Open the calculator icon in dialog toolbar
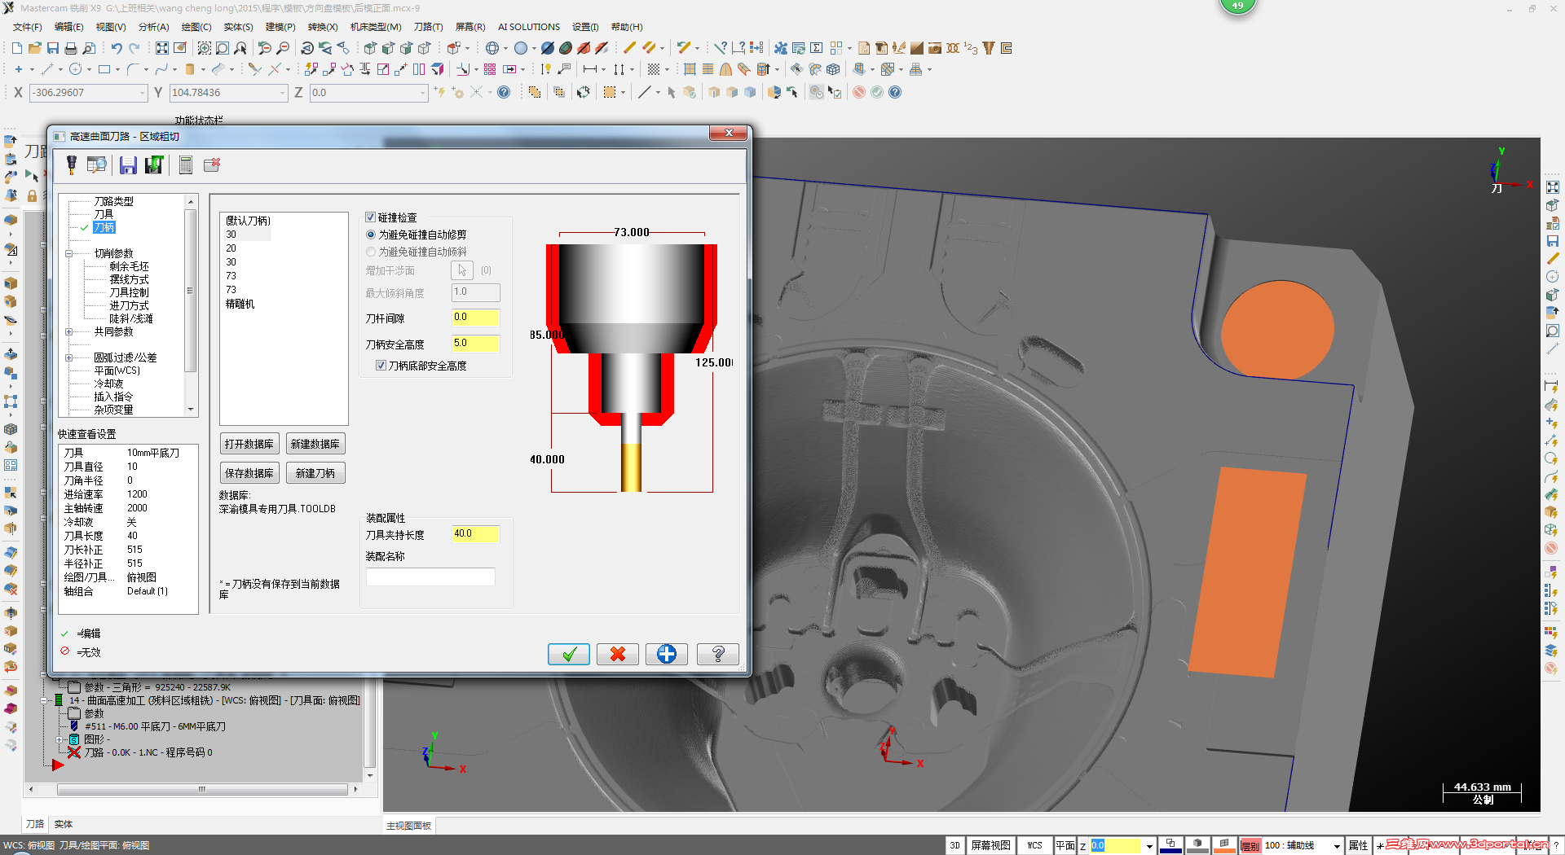Image resolution: width=1565 pixels, height=855 pixels. click(186, 165)
